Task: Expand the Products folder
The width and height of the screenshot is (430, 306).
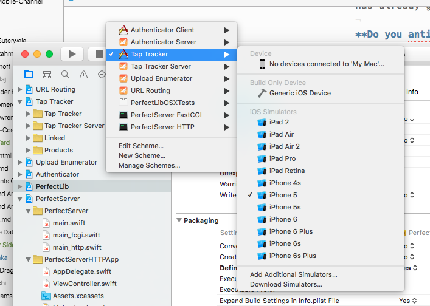Action: [x=29, y=150]
